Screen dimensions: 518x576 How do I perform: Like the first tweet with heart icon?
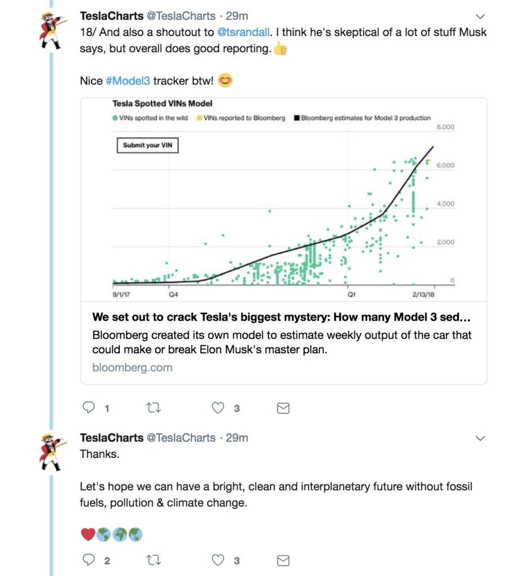tap(218, 408)
